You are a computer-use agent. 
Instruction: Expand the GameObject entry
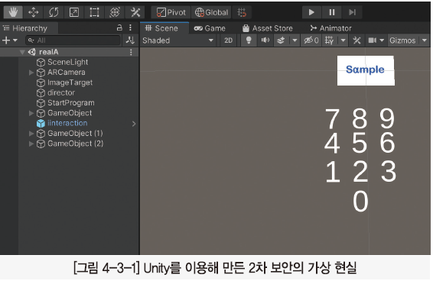31,113
